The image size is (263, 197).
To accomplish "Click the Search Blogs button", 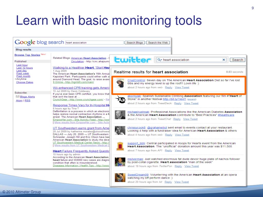I will click(x=135, y=43).
